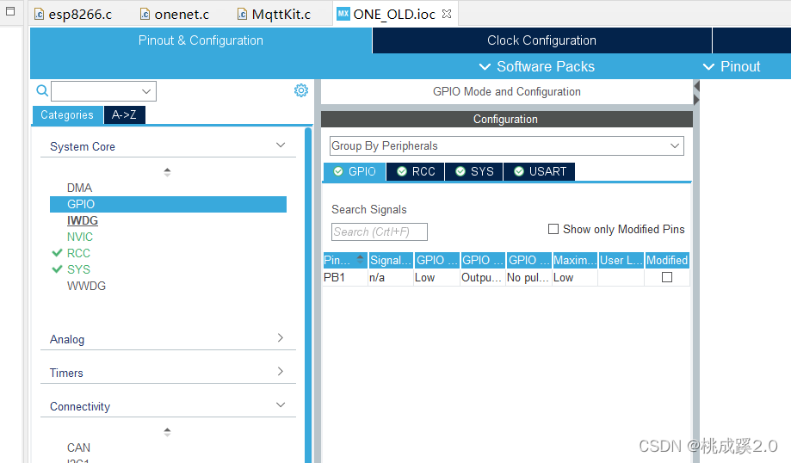Sort by the third GPIO column header

(x=529, y=260)
